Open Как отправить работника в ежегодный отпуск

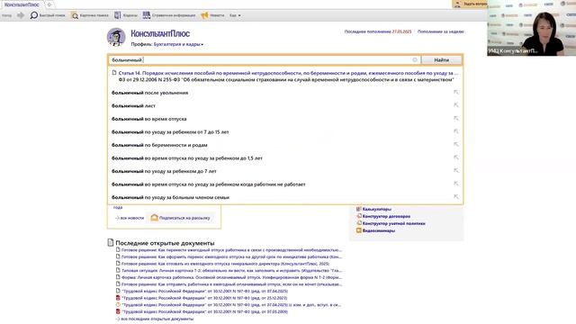[231, 284]
